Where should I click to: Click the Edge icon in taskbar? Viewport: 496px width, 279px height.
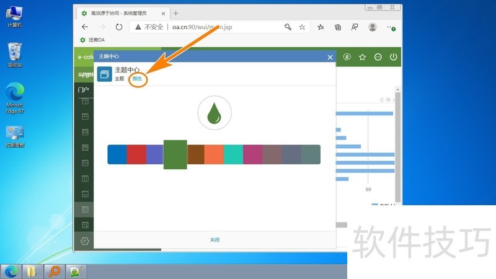point(11,272)
